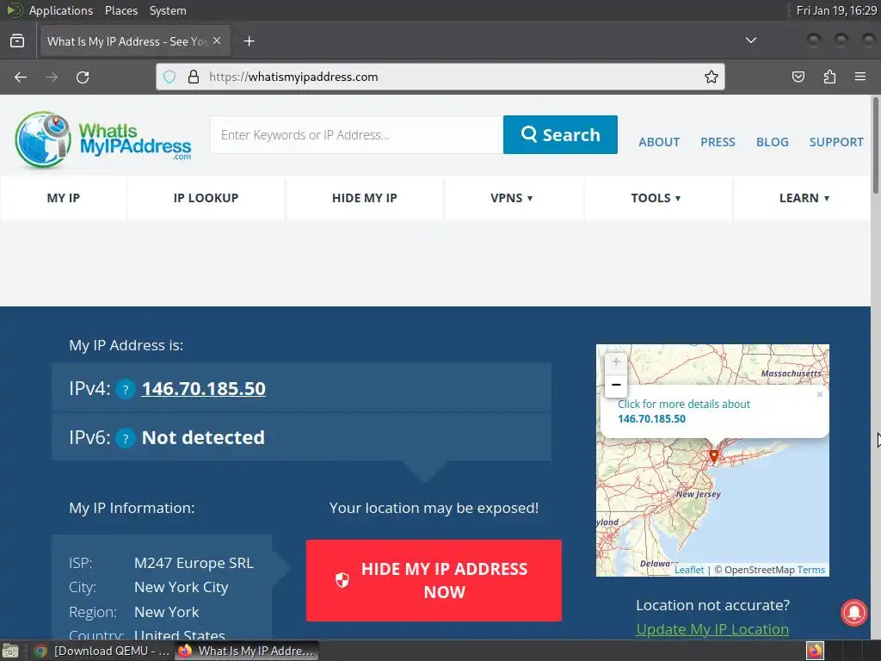
Task: Click 146.70.185.50 in the map popup
Action: click(x=652, y=419)
